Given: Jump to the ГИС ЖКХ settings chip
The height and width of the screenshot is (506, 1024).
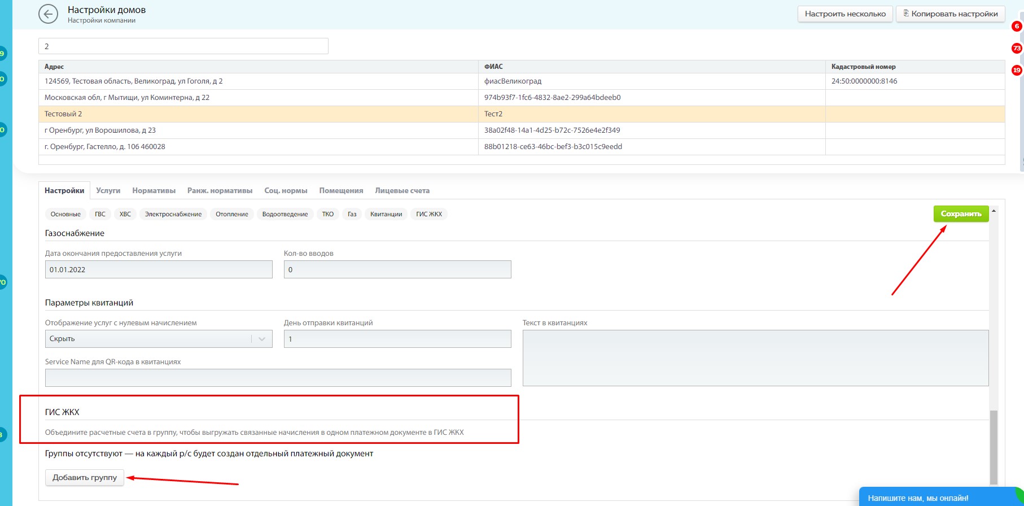Looking at the screenshot, I should [428, 214].
